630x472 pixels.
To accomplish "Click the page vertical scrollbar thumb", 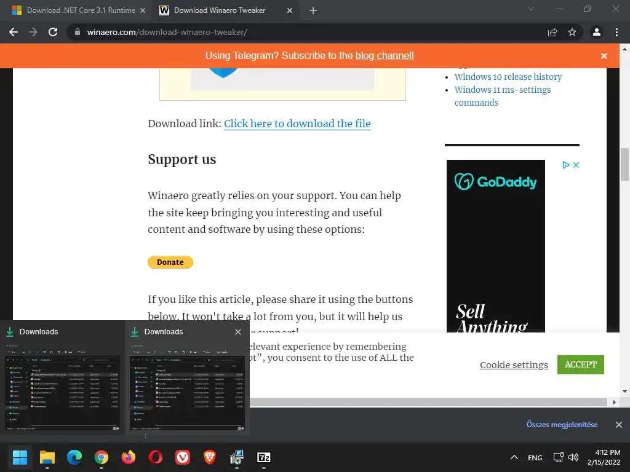I will 625,165.
